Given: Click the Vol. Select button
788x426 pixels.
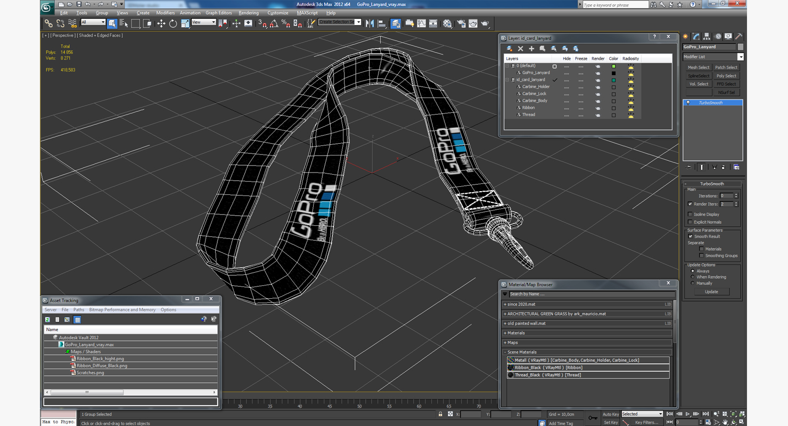Looking at the screenshot, I should (698, 84).
